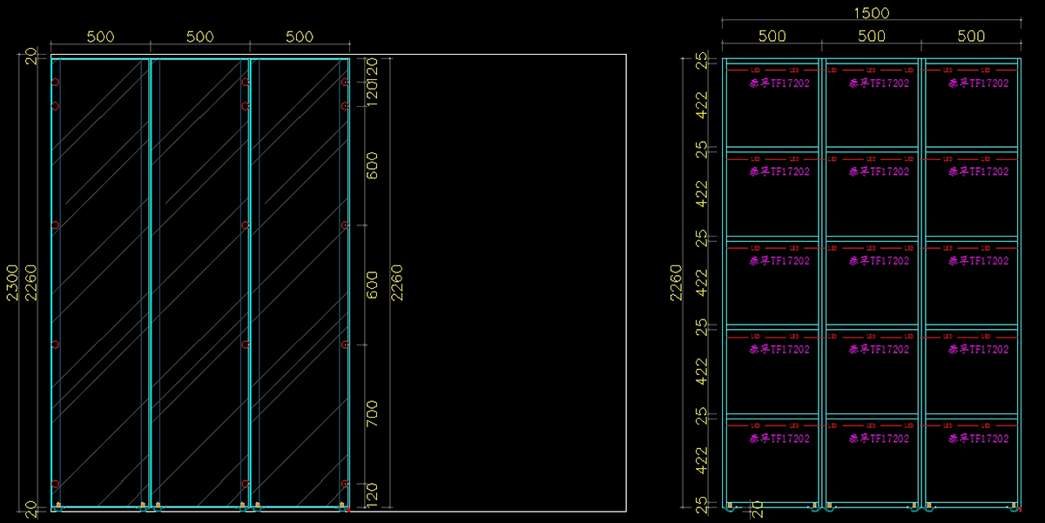Screen dimensions: 1045x523
Task: Click the lowest red hinge on right door edge
Action: pos(346,484)
